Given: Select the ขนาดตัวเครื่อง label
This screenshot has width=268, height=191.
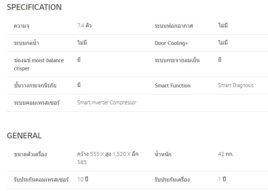Looking at the screenshot, I should click(30, 154).
